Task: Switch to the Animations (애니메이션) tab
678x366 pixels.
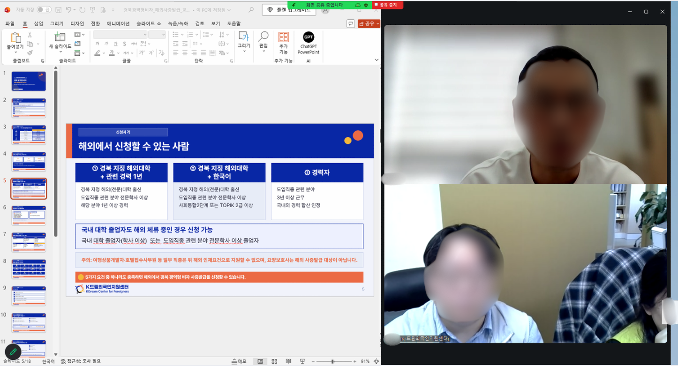Action: tap(118, 23)
